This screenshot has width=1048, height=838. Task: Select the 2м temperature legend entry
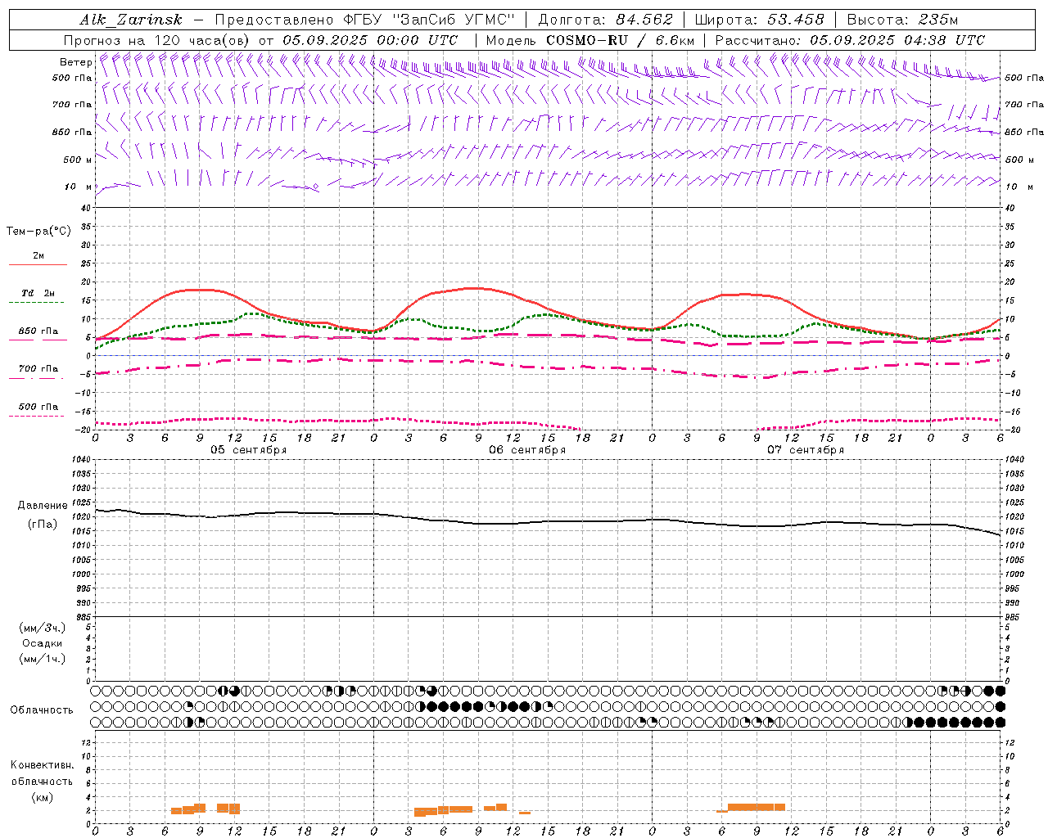tap(38, 255)
